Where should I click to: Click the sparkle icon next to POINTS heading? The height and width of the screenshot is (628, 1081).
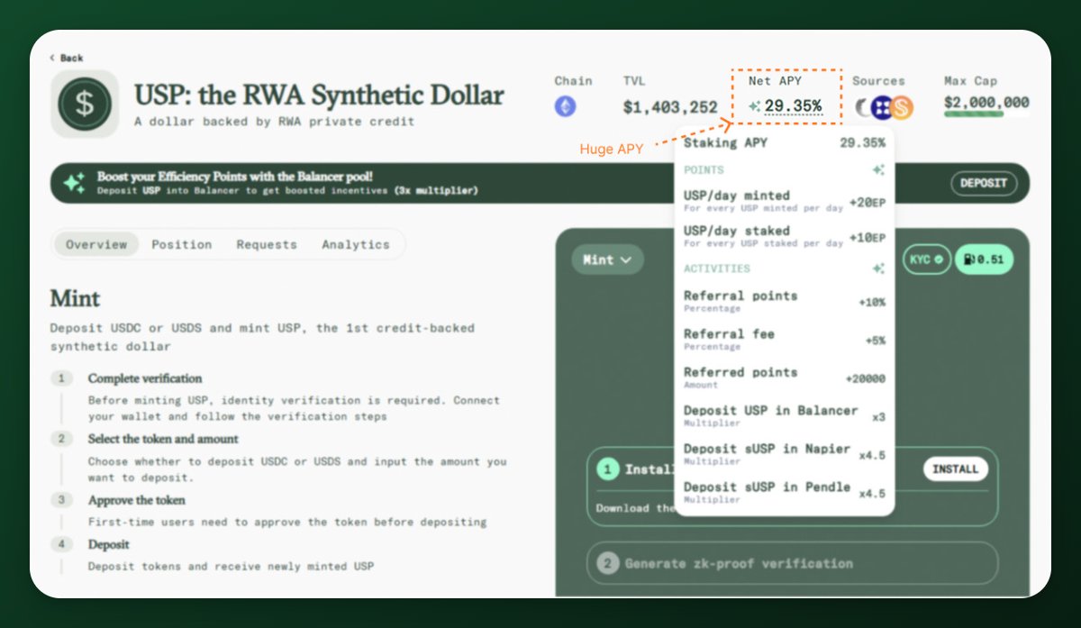877,170
